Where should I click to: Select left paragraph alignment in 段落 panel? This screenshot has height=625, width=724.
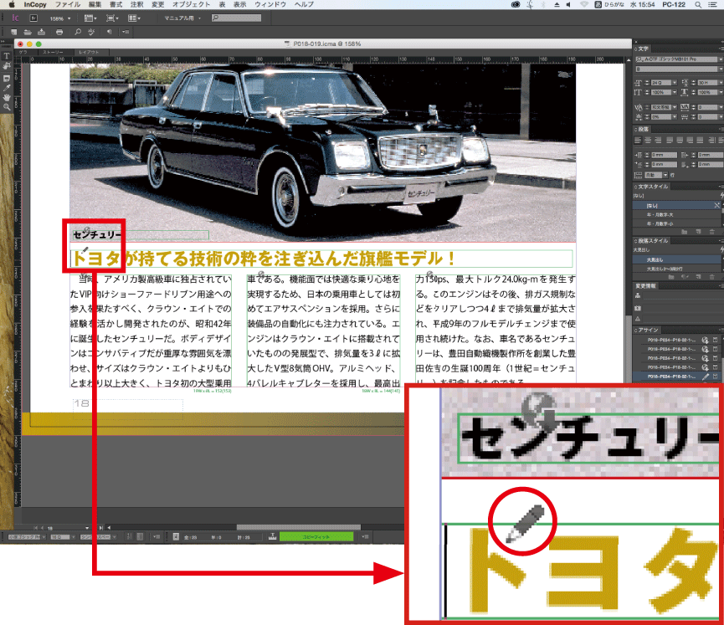click(x=638, y=140)
